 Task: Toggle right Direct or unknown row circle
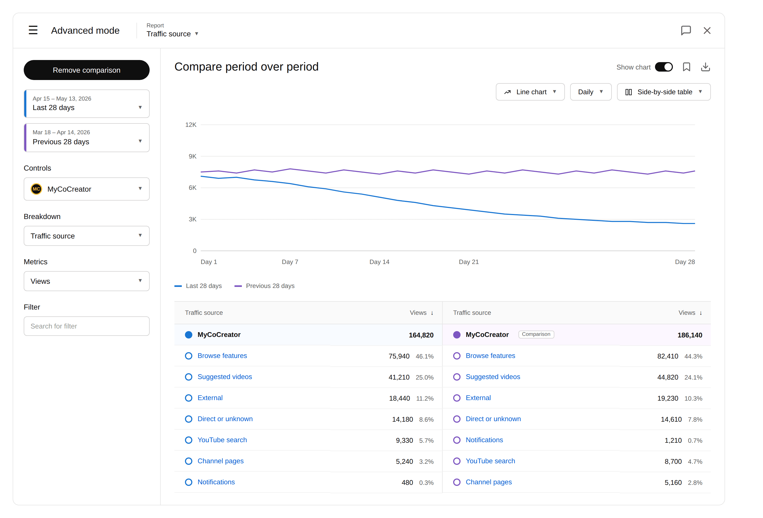(457, 419)
